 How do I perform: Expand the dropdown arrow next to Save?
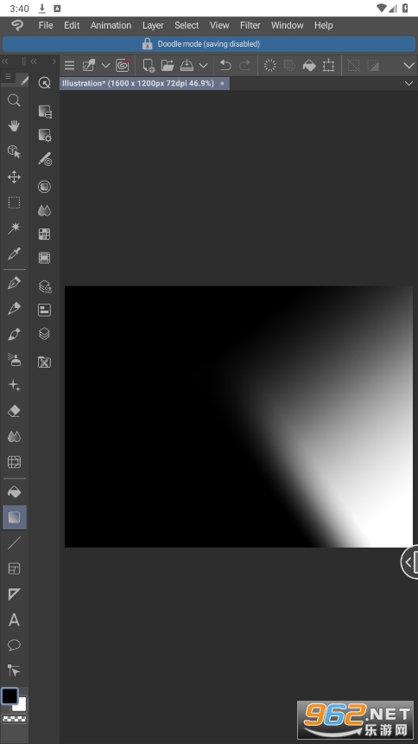pos(203,66)
